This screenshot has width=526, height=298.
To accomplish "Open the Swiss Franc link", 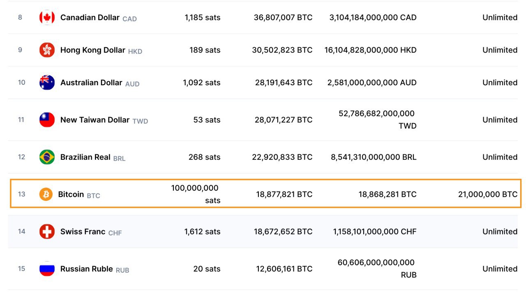I will tap(83, 232).
